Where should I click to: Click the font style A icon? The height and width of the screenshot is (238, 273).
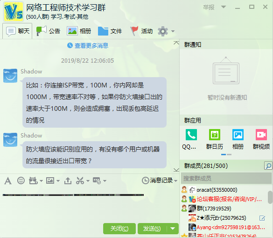click(x=8, y=180)
